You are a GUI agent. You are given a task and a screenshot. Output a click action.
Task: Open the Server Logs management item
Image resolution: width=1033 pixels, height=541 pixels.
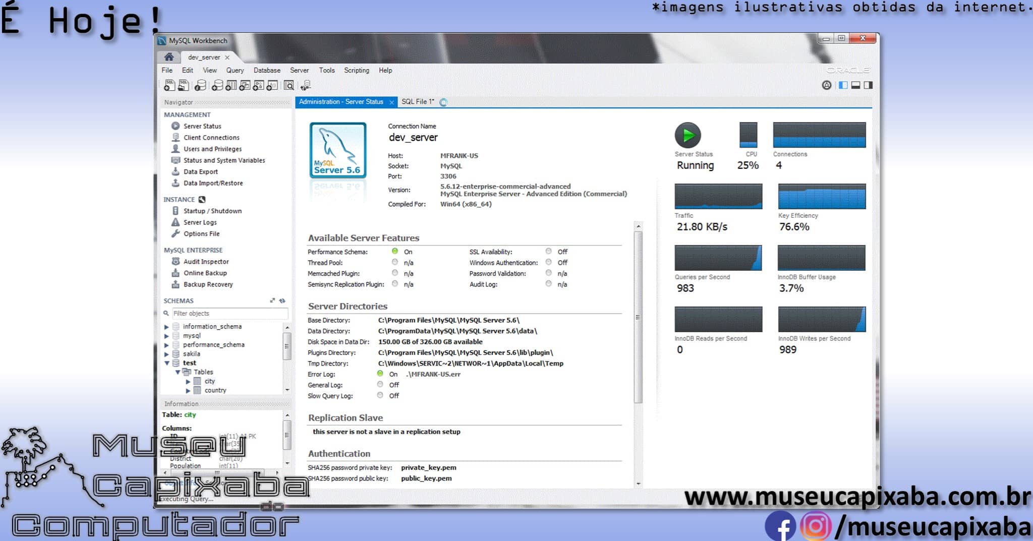click(x=200, y=222)
